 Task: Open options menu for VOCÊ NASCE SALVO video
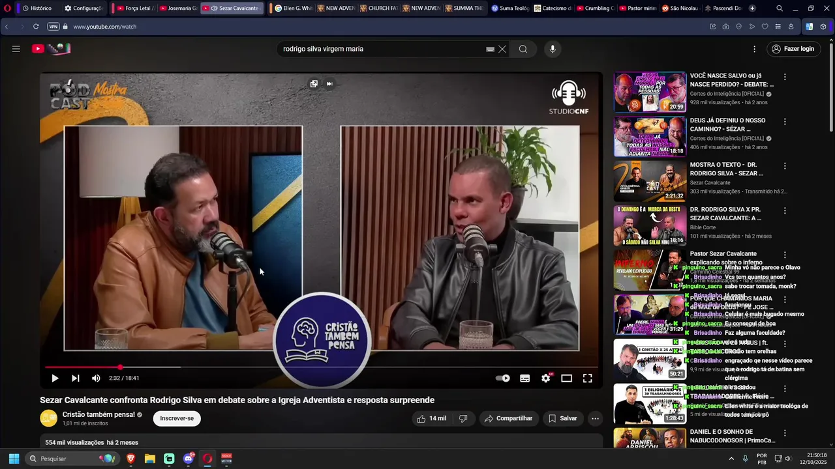[x=785, y=77]
